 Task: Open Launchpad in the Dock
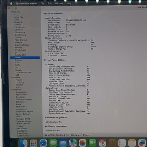34,143
